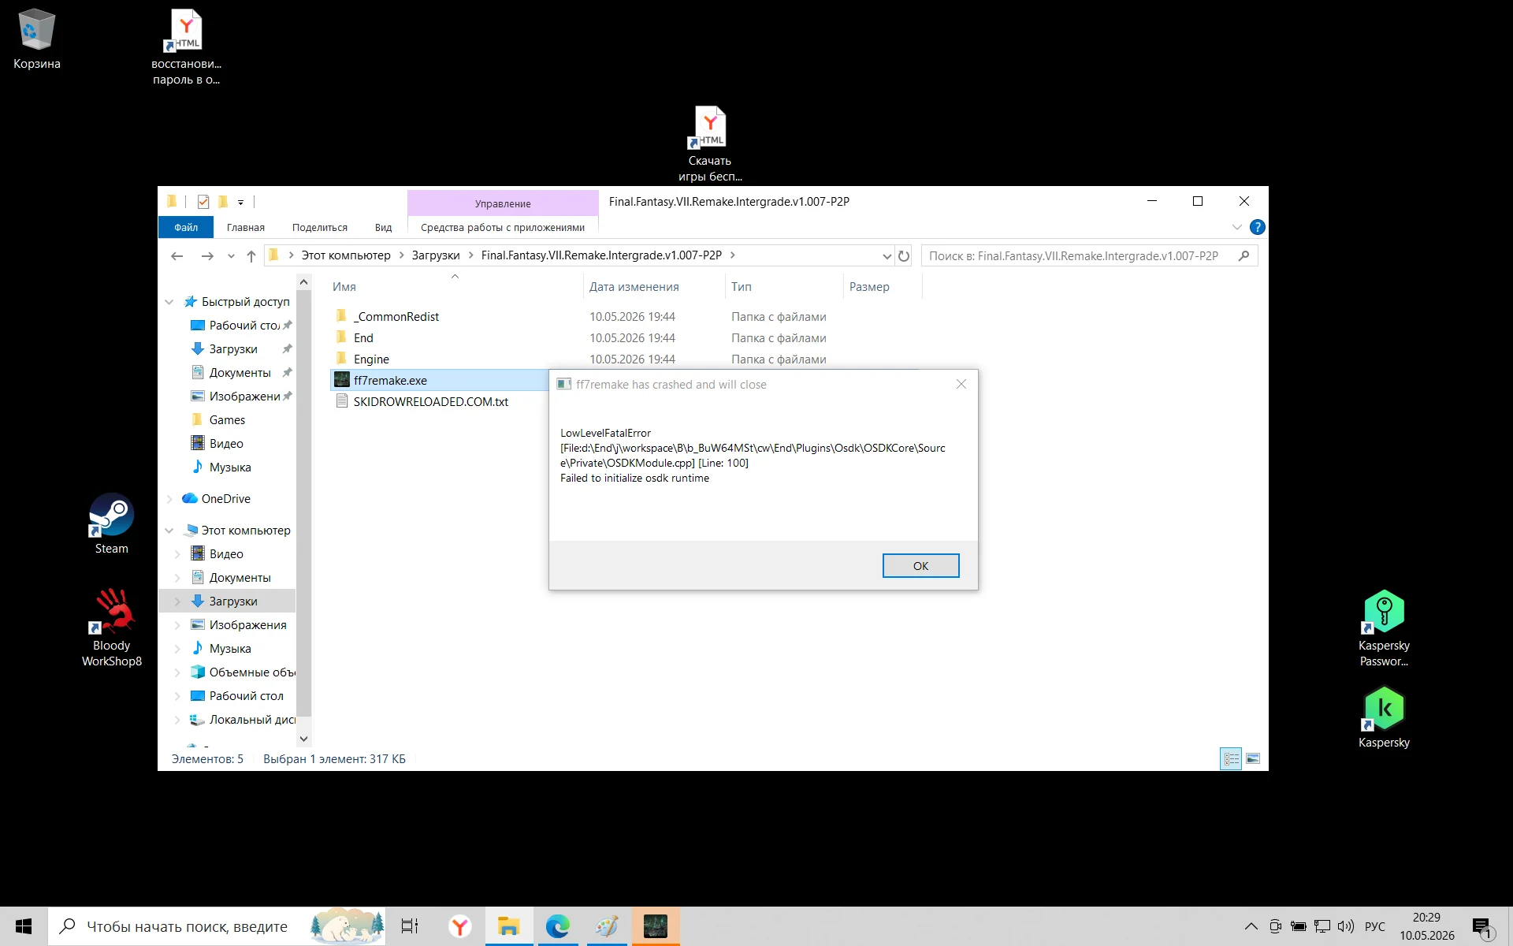Switch to details list view layout
The image size is (1513, 946).
1231,758
